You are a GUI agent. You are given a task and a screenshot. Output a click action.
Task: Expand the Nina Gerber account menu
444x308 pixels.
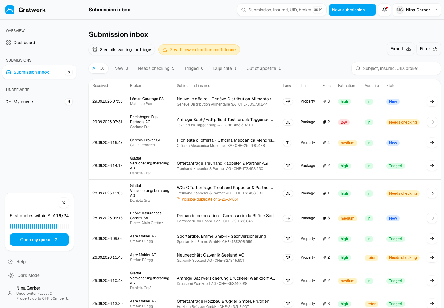click(417, 10)
